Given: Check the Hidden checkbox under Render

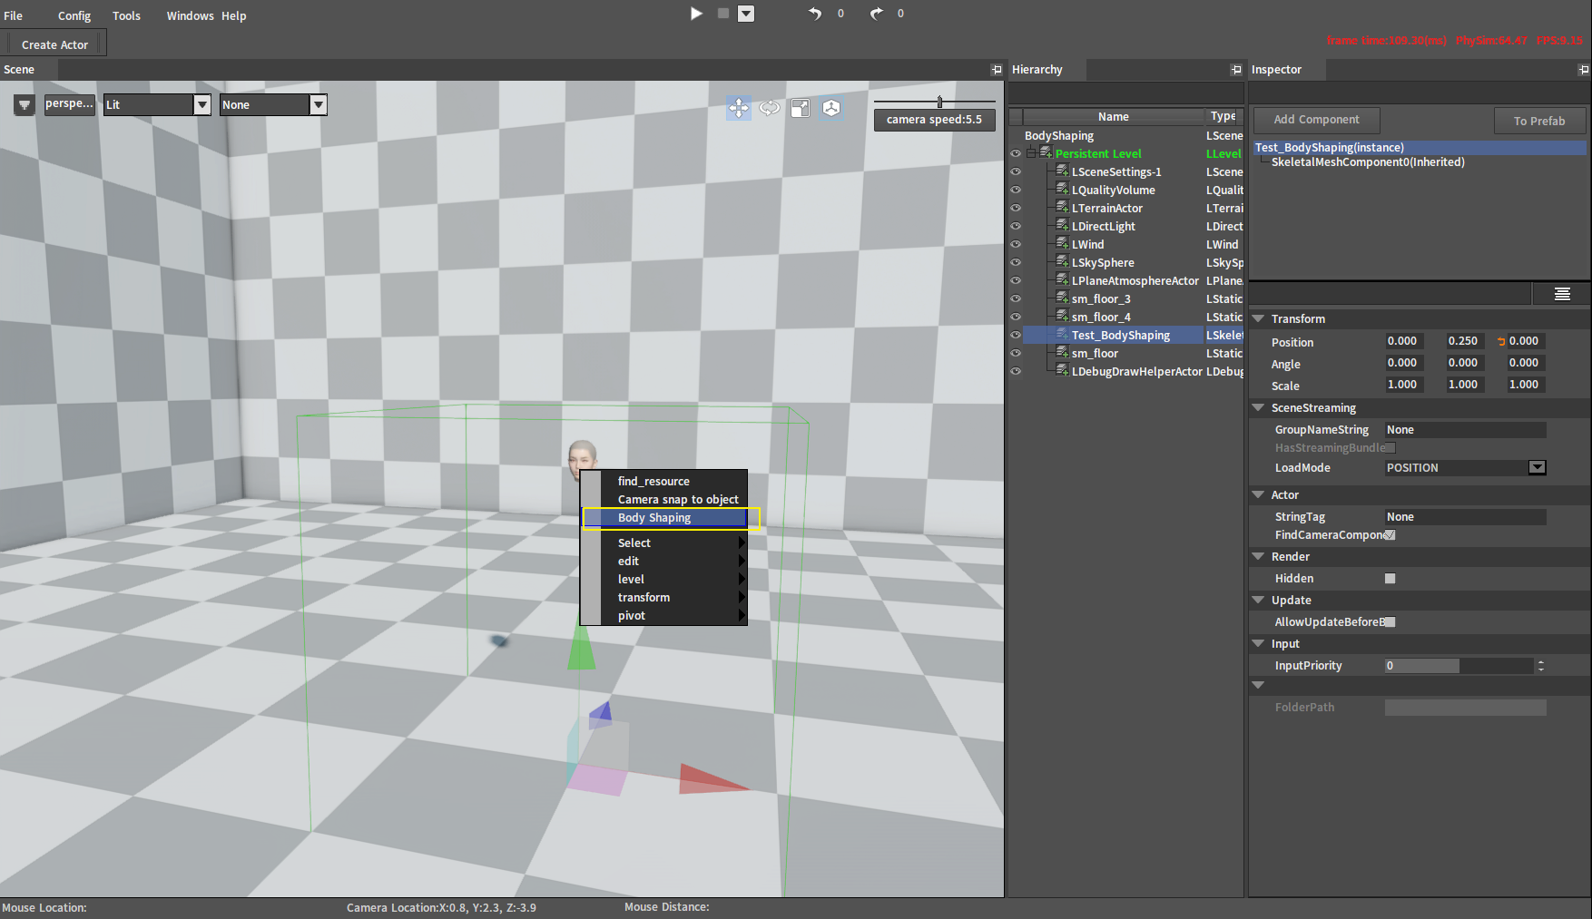Looking at the screenshot, I should pos(1389,578).
